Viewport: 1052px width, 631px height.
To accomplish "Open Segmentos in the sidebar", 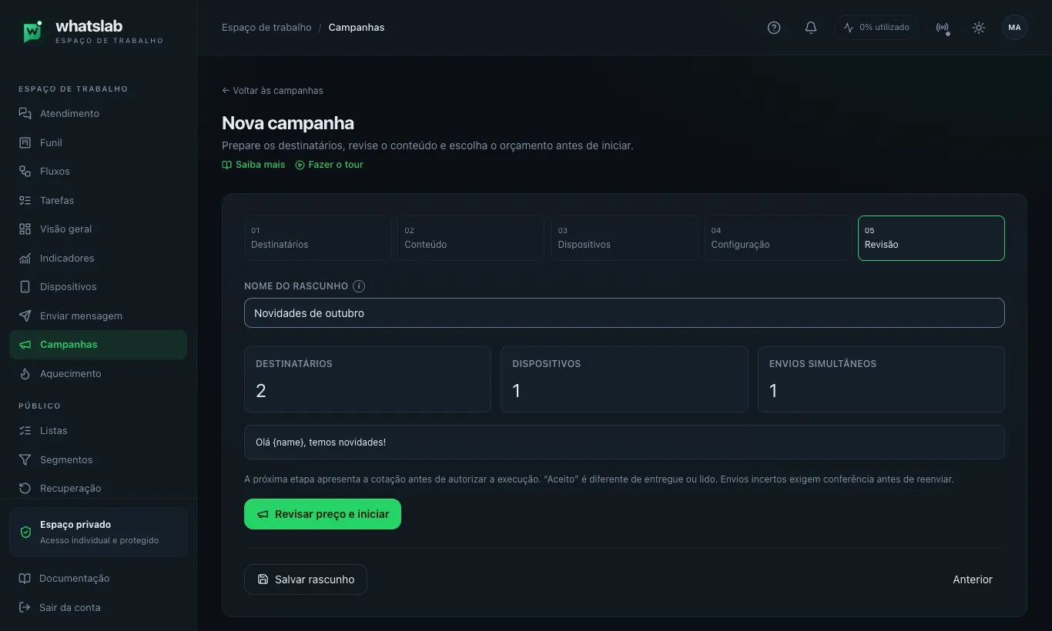I will (x=98, y=459).
